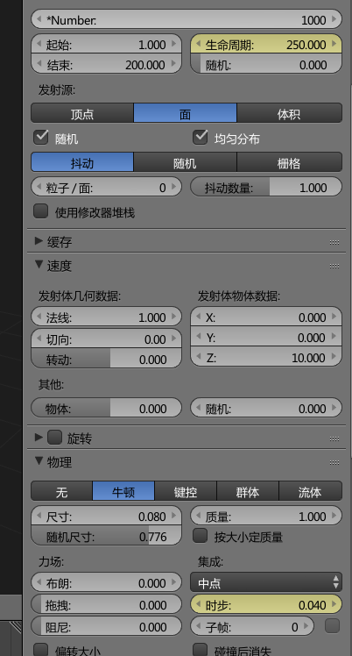352x656 pixels.
Task: Click the 粒子 / 面 field
Action: pos(107,187)
